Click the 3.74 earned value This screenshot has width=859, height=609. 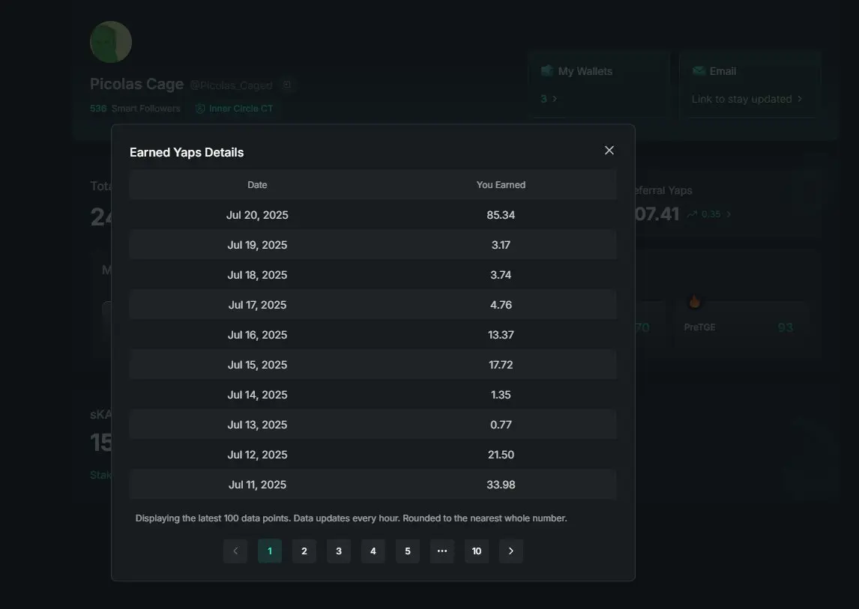pyautogui.click(x=501, y=275)
